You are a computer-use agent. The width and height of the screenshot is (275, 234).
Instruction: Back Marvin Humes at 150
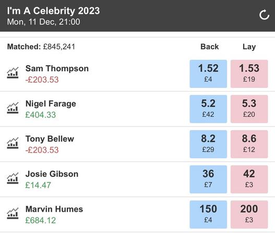click(x=208, y=214)
